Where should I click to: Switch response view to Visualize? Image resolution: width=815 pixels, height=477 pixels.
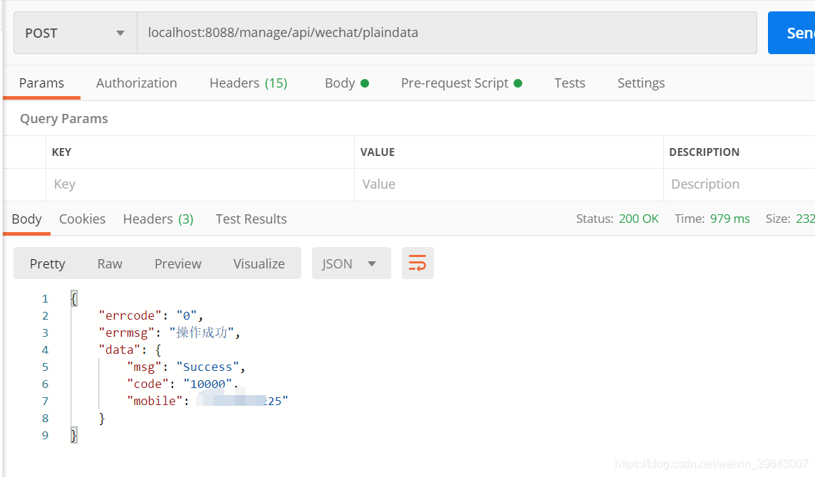pyautogui.click(x=259, y=264)
